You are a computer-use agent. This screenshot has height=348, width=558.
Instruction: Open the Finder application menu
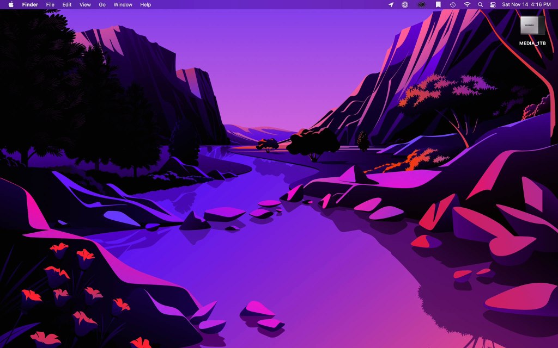coord(30,4)
